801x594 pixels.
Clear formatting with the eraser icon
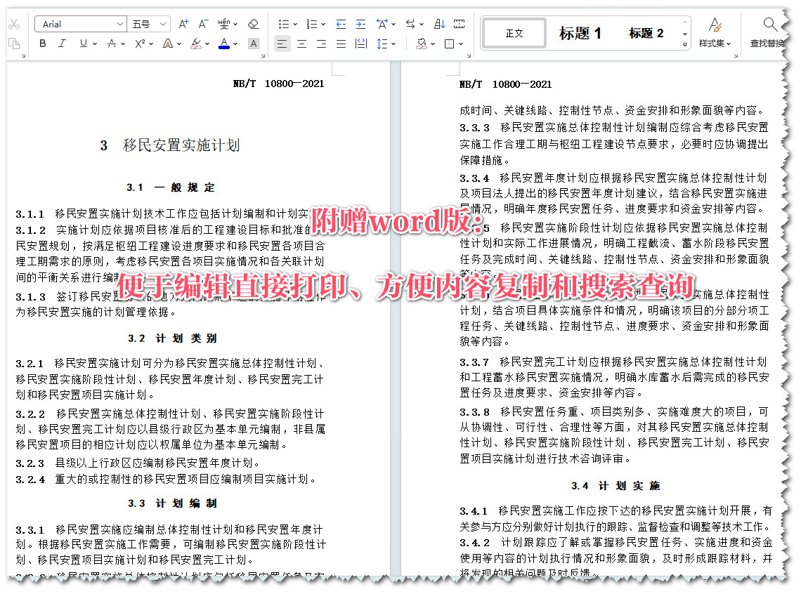point(254,23)
